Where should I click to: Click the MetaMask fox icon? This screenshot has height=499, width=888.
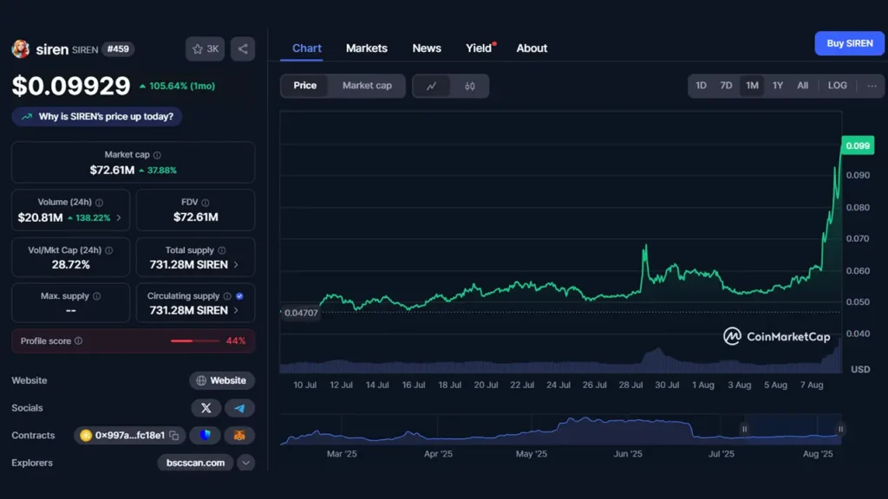click(239, 435)
